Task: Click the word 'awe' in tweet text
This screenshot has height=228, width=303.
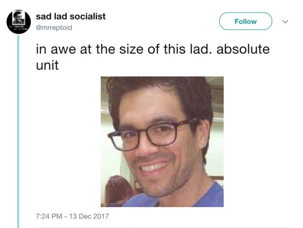Action: pyautogui.click(x=63, y=49)
